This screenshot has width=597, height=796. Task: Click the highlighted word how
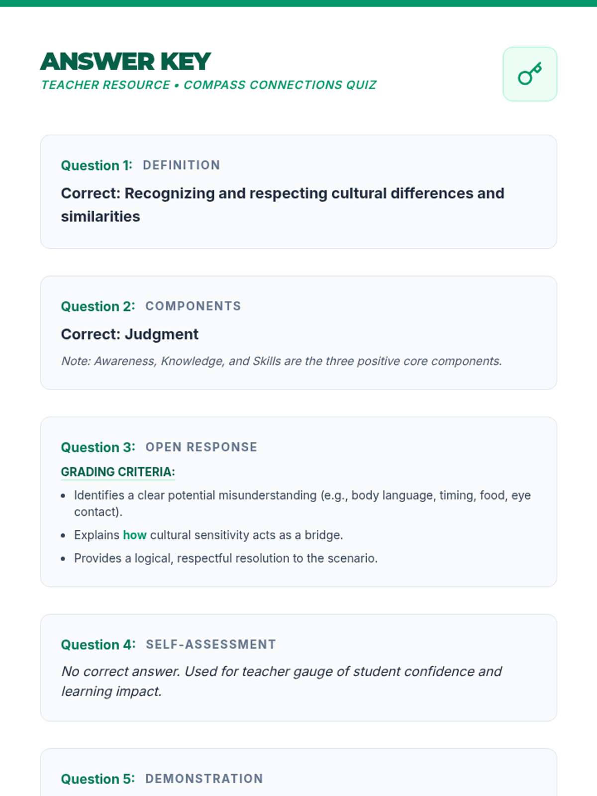click(x=135, y=535)
